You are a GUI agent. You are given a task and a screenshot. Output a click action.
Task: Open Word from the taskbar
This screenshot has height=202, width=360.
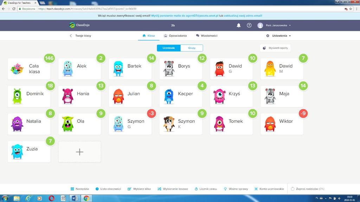[x=75, y=198]
